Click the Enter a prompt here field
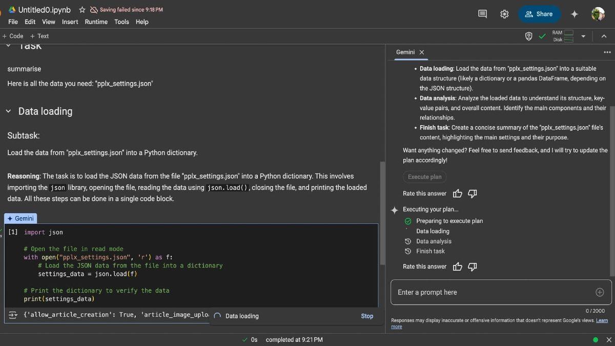615x346 pixels. pyautogui.click(x=492, y=292)
